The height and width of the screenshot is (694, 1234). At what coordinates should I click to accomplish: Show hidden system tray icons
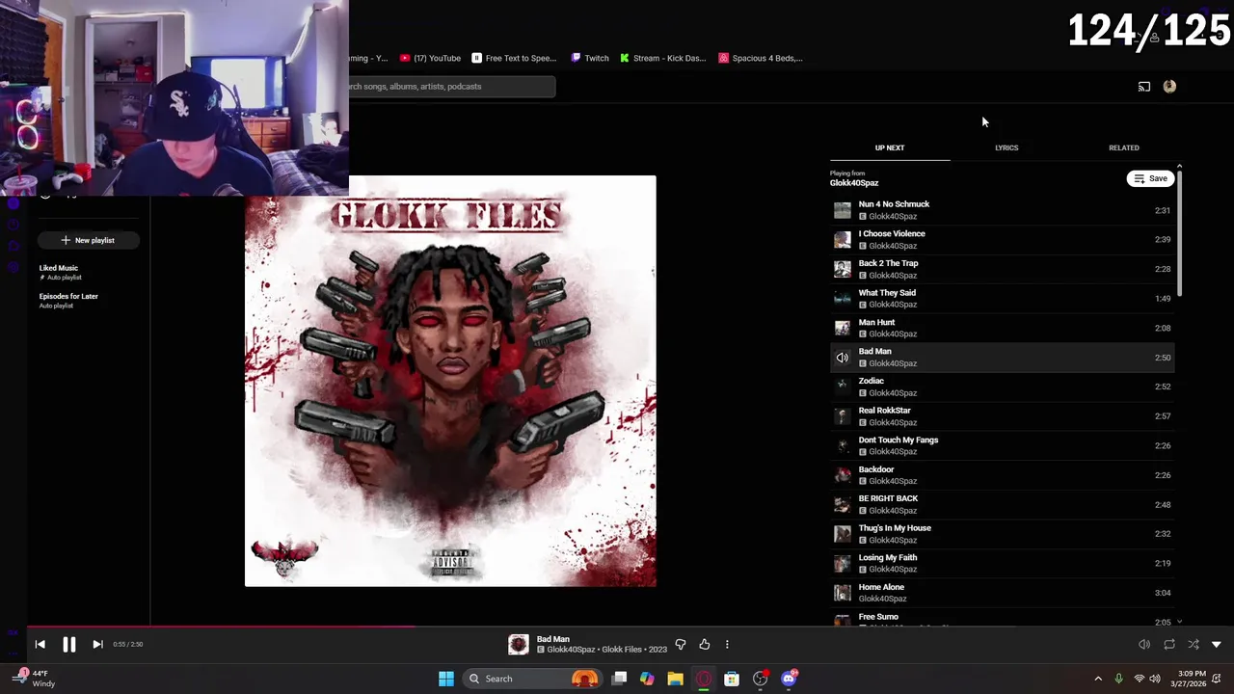pyautogui.click(x=1098, y=679)
